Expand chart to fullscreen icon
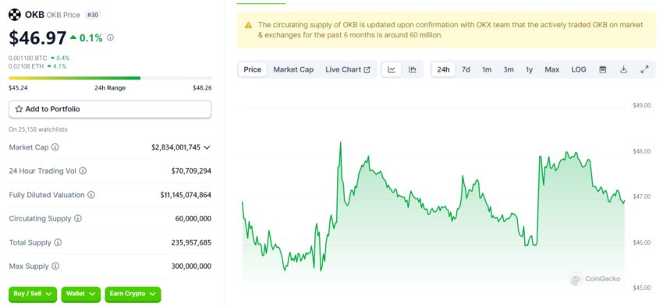 pos(644,69)
